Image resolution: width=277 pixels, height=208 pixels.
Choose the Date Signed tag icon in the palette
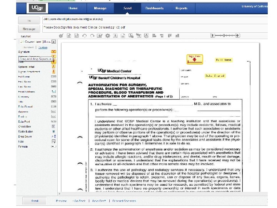click(53, 106)
